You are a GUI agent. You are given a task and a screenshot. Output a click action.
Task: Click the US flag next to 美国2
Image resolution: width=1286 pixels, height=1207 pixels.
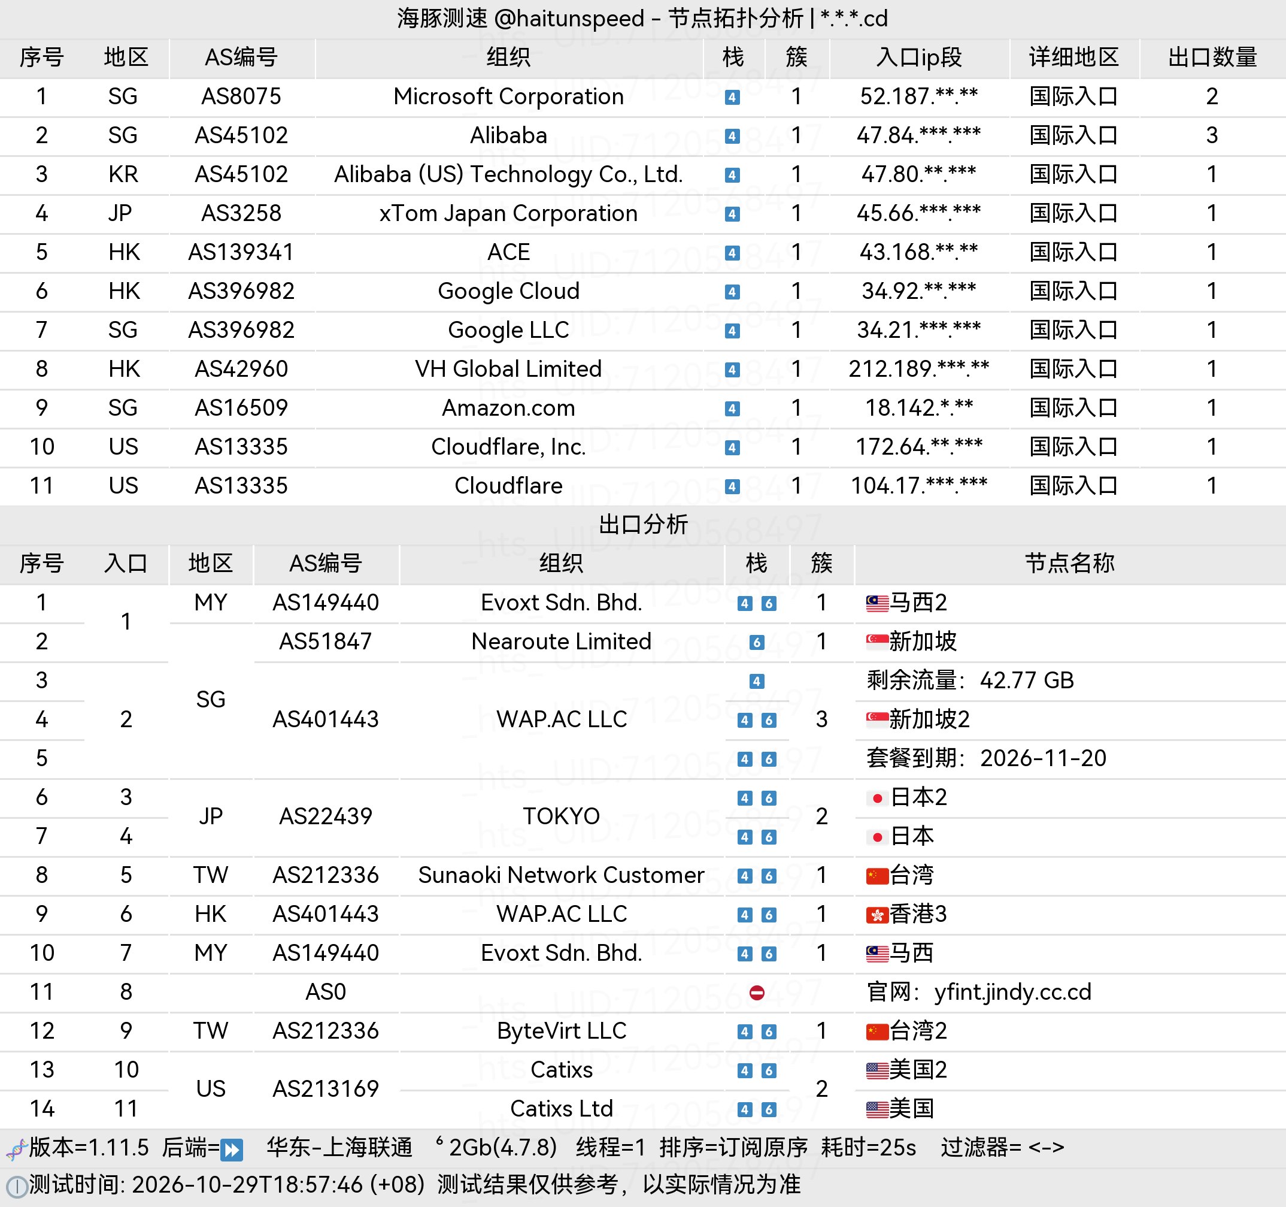point(876,1070)
